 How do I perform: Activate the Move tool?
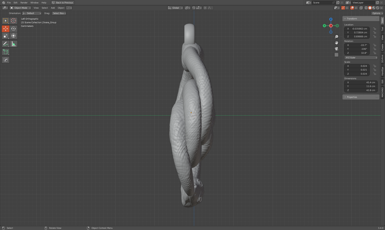5,28
